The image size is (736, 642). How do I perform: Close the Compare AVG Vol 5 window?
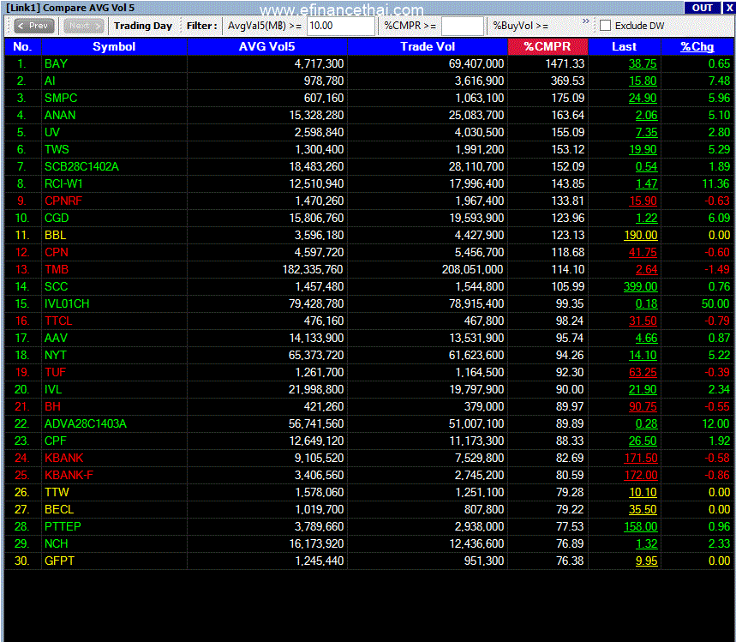729,8
